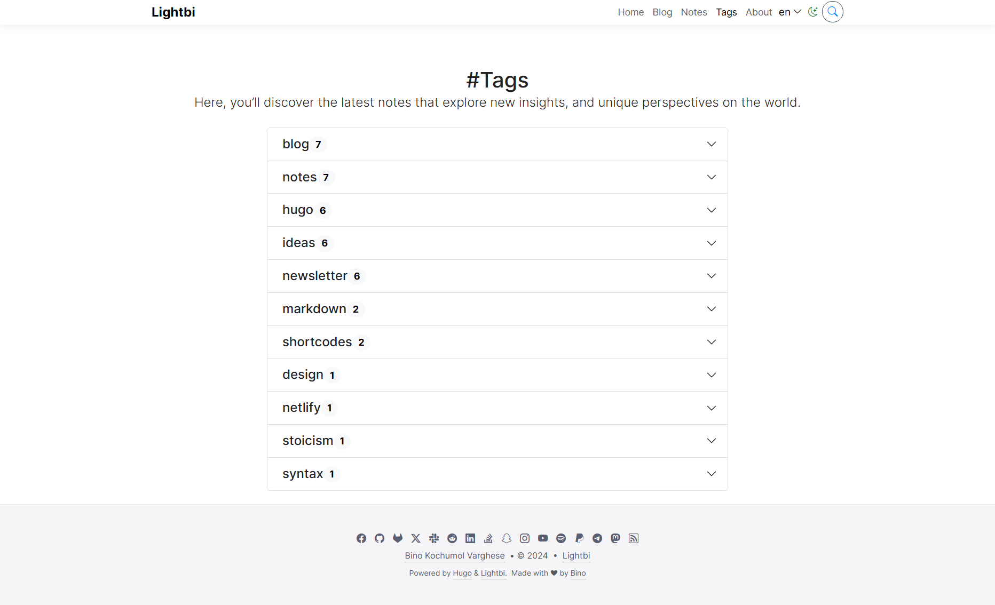Image resolution: width=995 pixels, height=605 pixels.
Task: Expand the notes tag accordion row
Action: coord(497,177)
